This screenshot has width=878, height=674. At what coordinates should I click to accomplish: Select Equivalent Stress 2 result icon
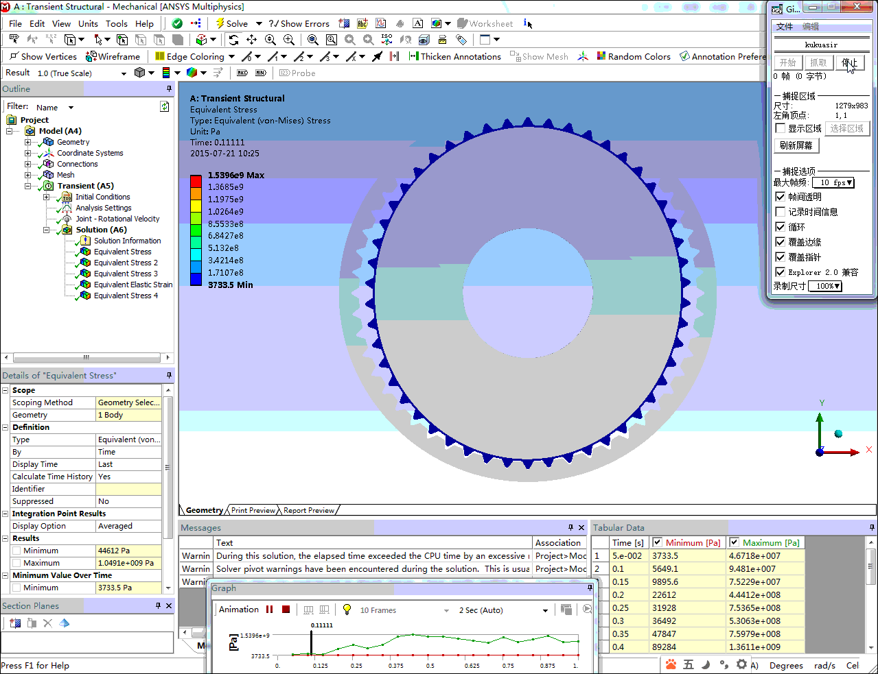pyautogui.click(x=85, y=263)
